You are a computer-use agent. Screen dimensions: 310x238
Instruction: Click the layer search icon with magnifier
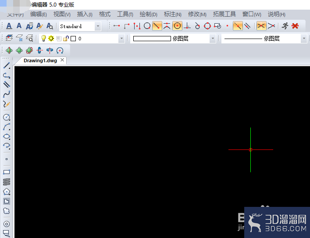coord(29,38)
